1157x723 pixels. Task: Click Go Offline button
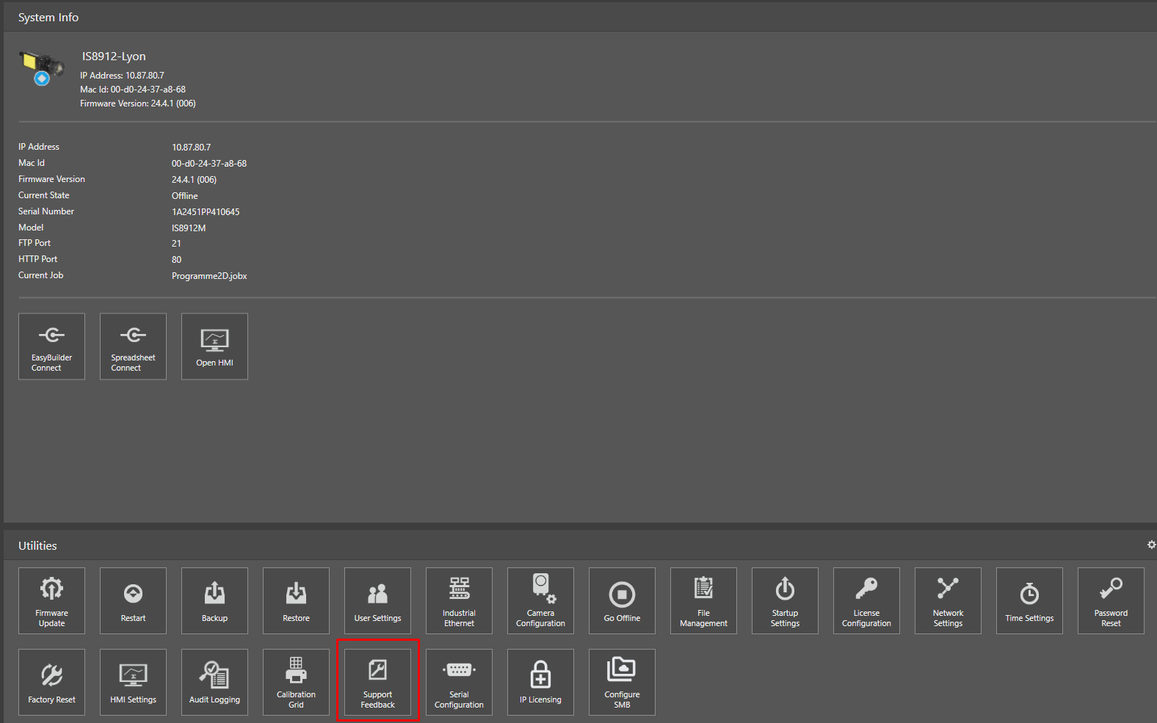(x=622, y=600)
